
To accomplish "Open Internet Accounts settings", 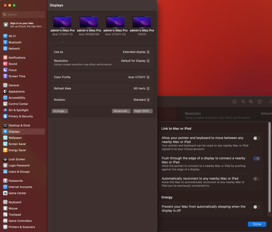I will [23, 187].
